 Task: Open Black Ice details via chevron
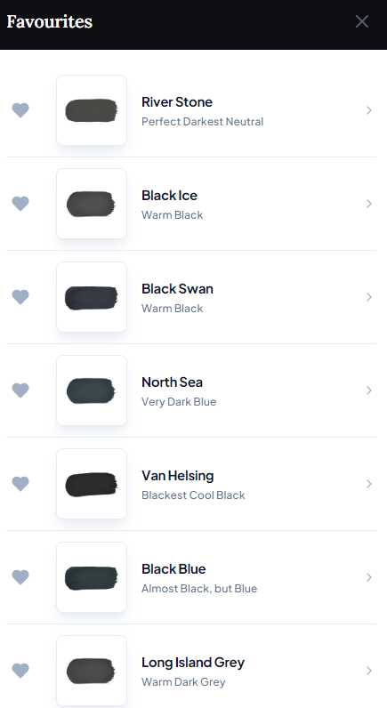(x=369, y=204)
